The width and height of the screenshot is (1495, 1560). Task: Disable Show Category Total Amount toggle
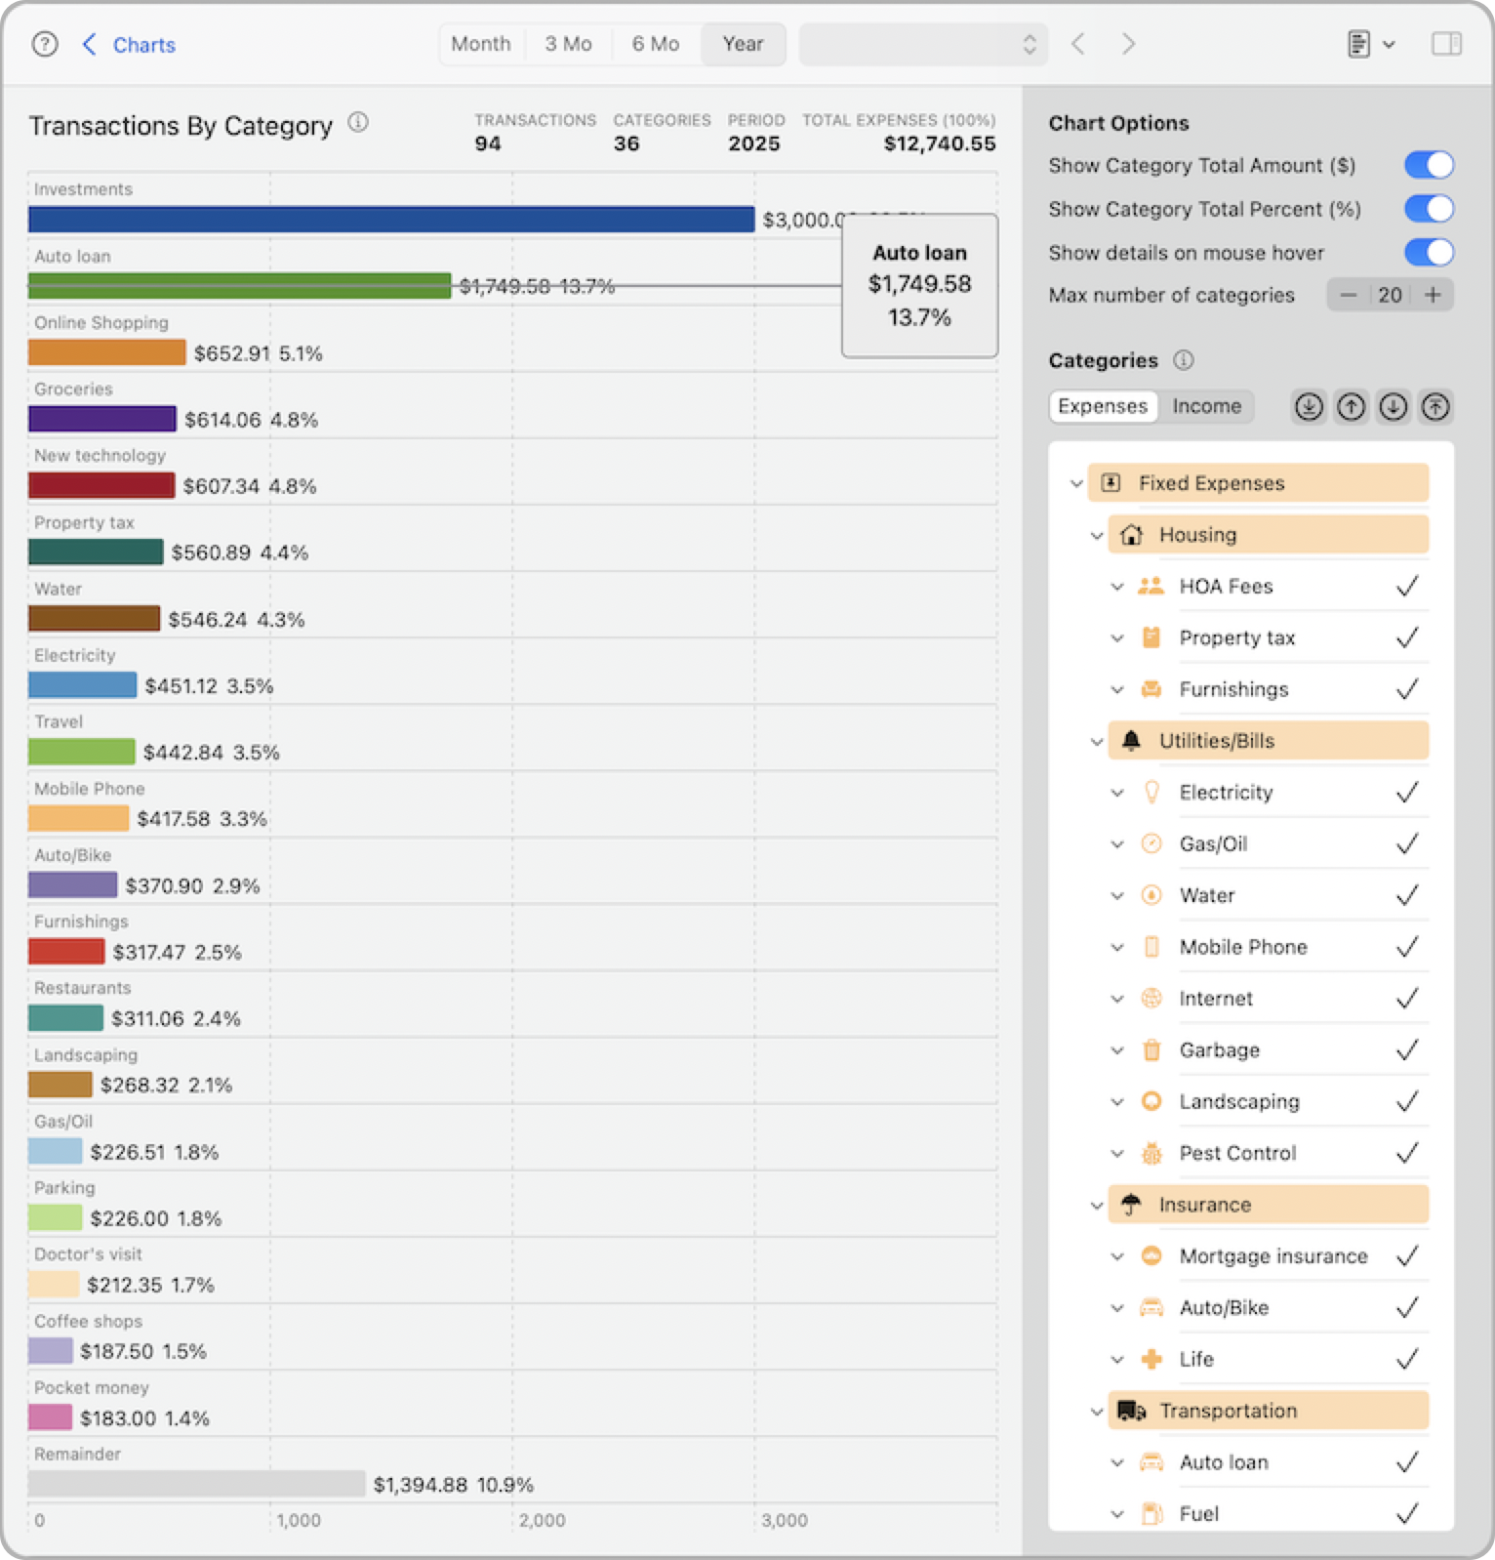1429,165
